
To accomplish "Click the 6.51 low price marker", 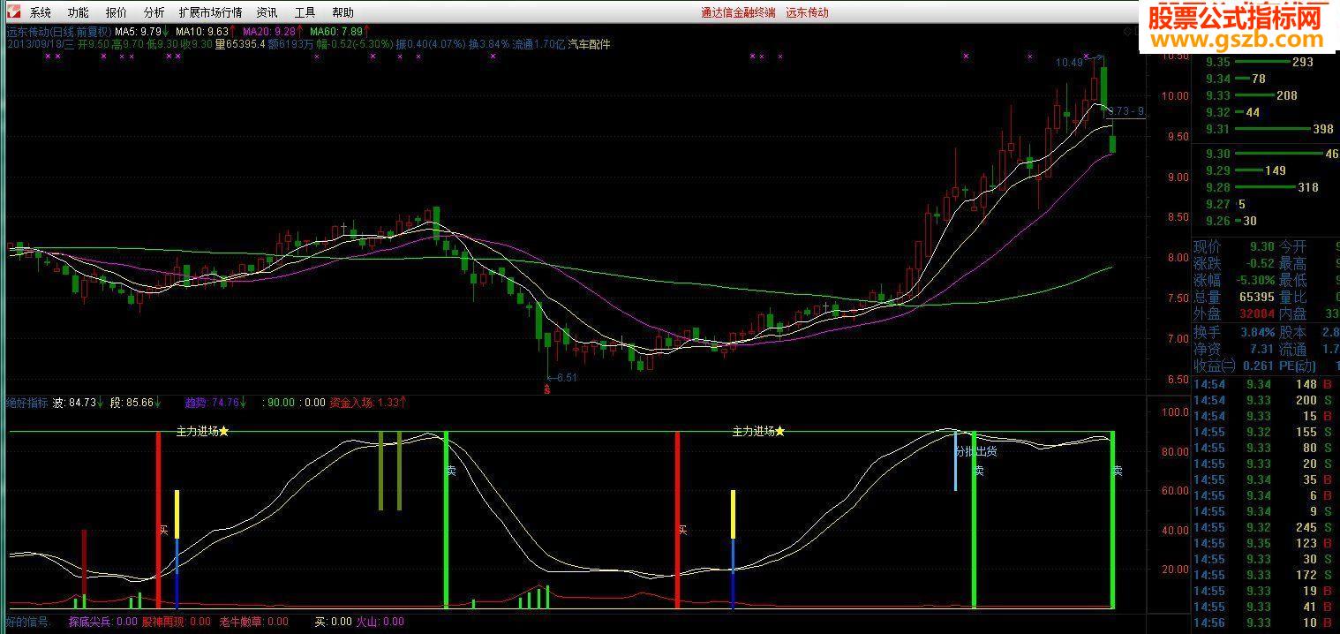I will [x=566, y=377].
